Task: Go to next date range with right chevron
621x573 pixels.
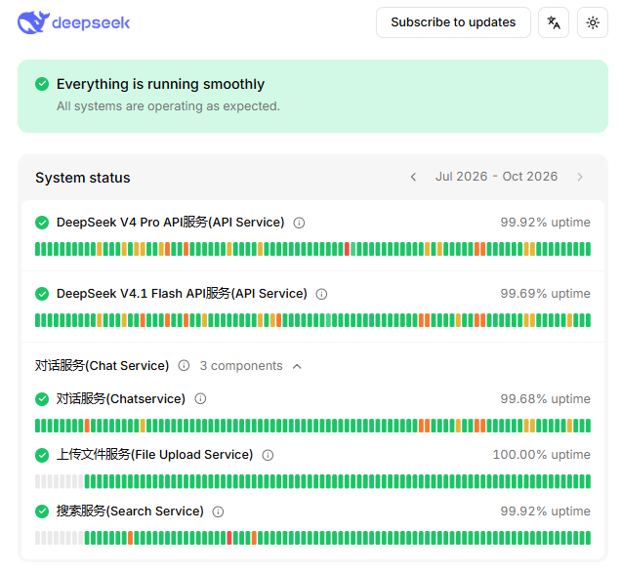Action: [580, 177]
